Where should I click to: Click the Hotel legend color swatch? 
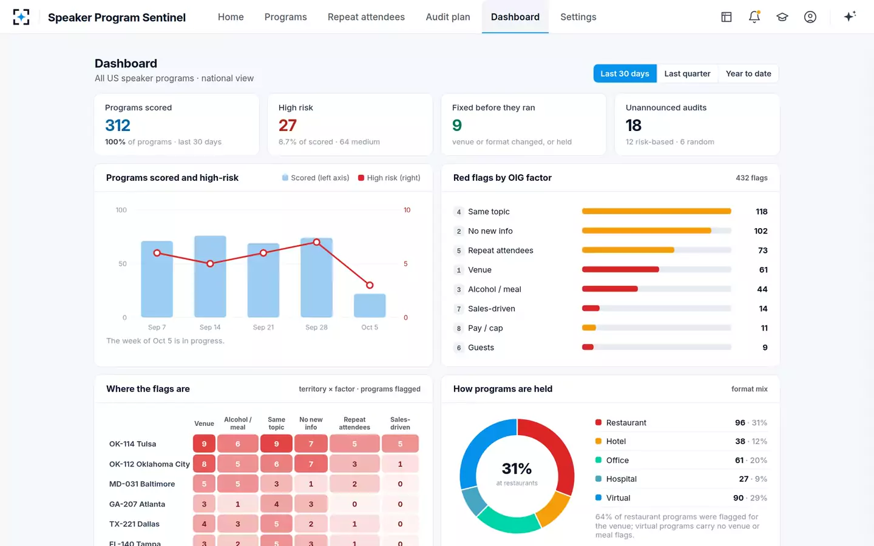(x=598, y=441)
